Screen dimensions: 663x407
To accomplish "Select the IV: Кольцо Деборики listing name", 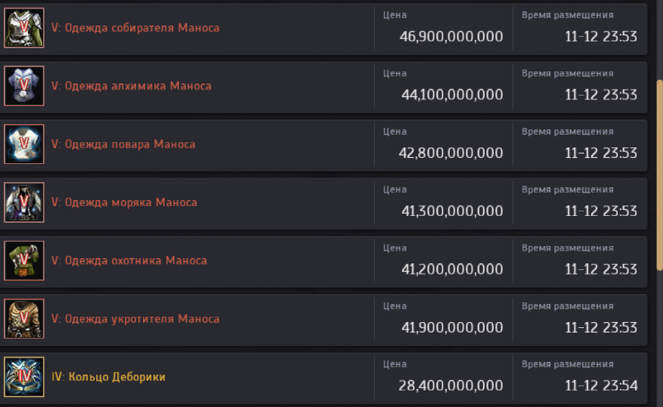I will click(108, 377).
